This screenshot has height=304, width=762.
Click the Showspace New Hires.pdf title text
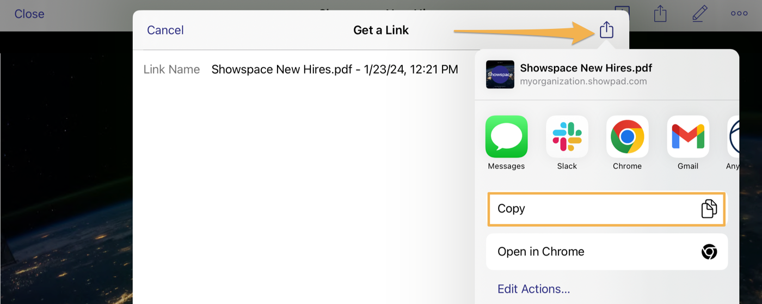coord(586,68)
